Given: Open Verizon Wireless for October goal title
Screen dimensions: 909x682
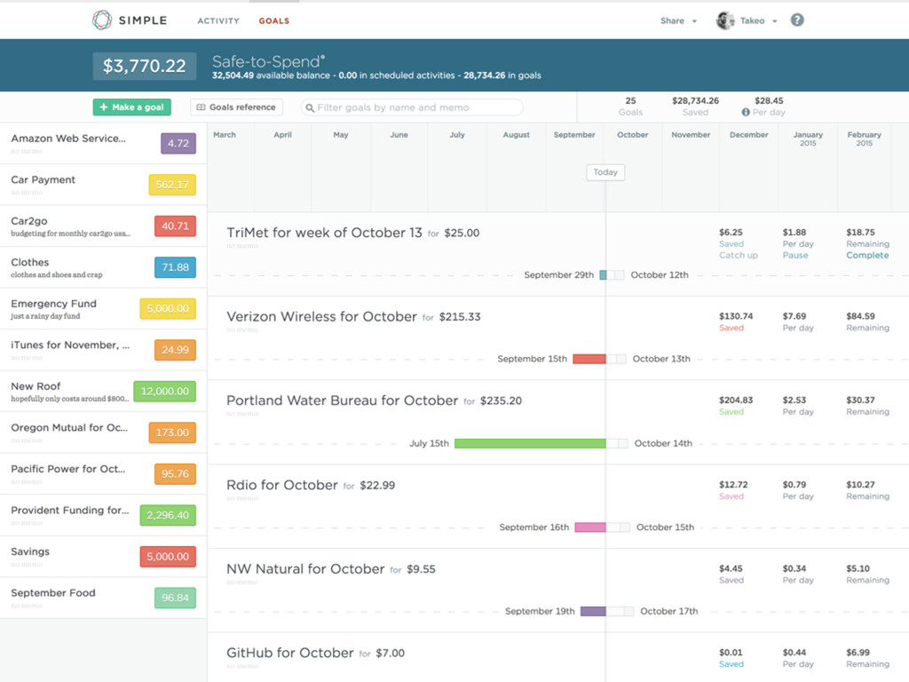Looking at the screenshot, I should [x=321, y=317].
